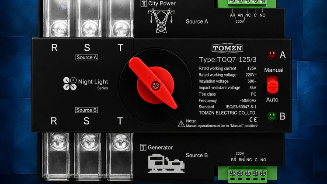Click the boxed Source A label
Screen dimensions: 327x184
pyautogui.click(x=87, y=57)
